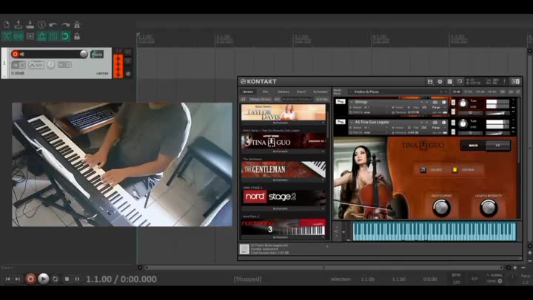The image size is (533, 300).
Task: Select The Gentleman library banner
Action: point(283,169)
